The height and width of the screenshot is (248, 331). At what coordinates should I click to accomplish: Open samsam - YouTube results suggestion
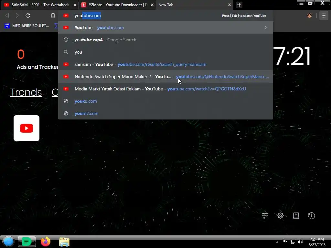tap(165, 64)
